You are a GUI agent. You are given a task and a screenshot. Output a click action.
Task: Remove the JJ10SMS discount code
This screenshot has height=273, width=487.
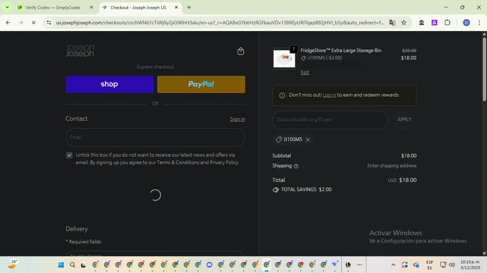pos(308,140)
